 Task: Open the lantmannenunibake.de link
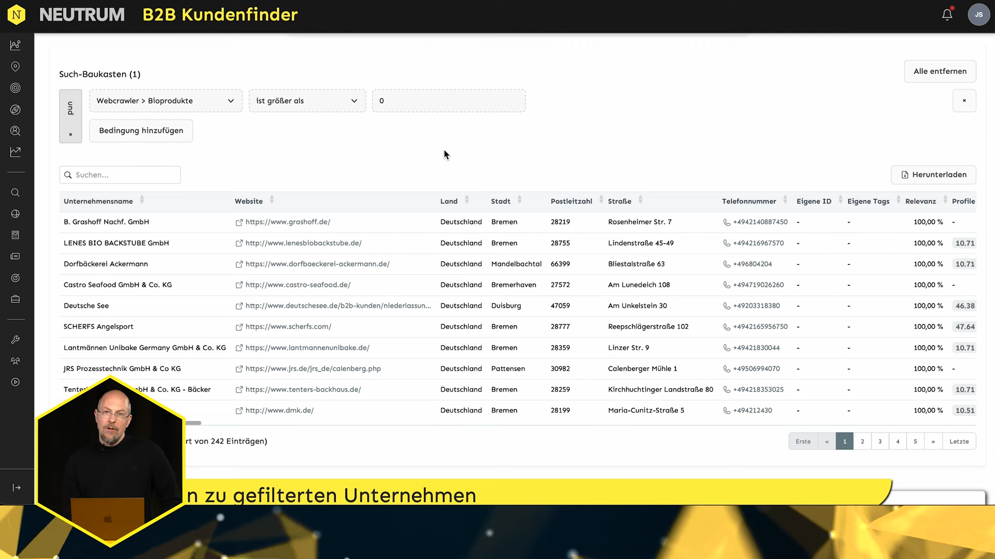coord(307,348)
